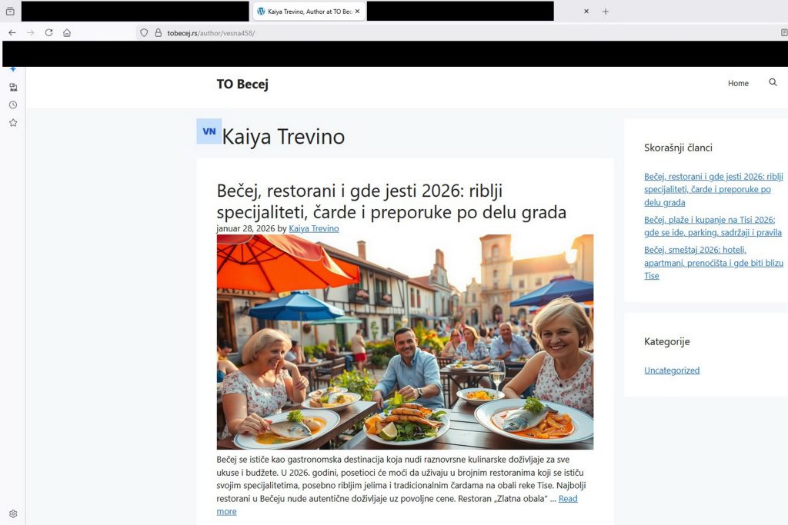Open the sidebar Bookmarks star icon
788x525 pixels.
point(13,123)
